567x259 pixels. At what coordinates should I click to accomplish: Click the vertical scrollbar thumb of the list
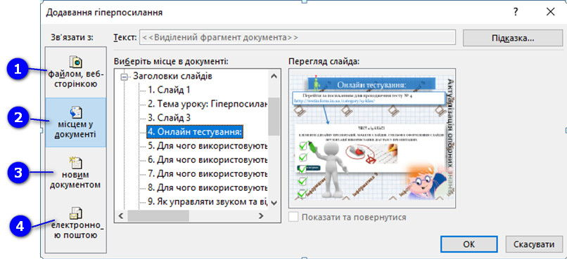[x=274, y=116]
